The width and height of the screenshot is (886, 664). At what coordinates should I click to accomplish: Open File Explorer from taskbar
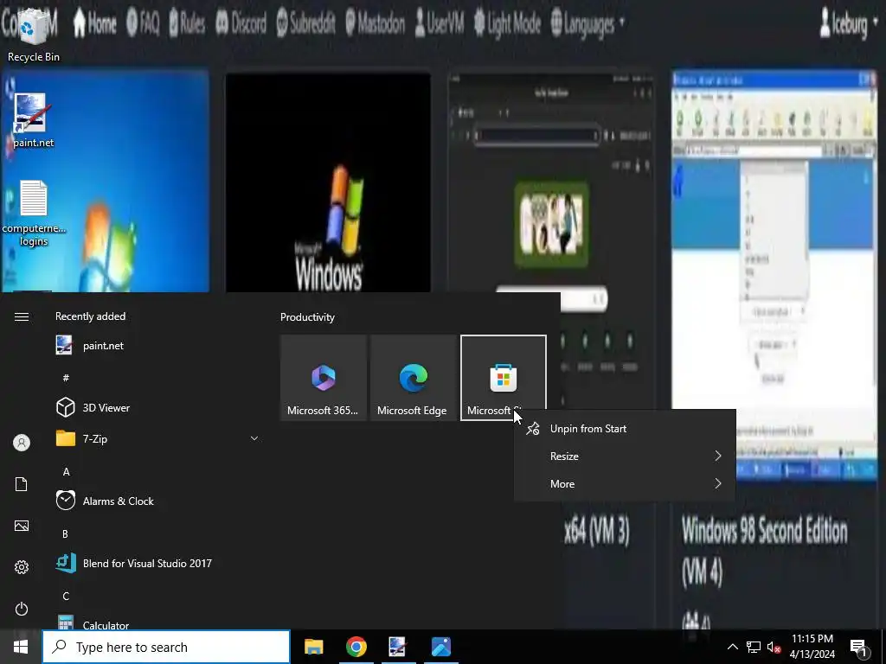pyautogui.click(x=313, y=647)
